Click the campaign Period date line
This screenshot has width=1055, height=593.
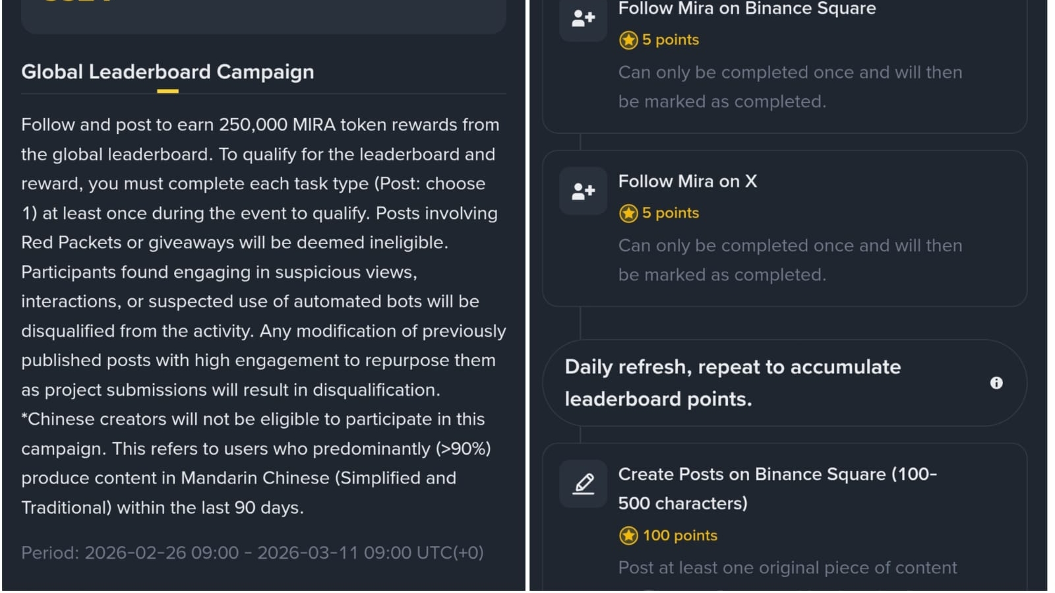tap(252, 553)
